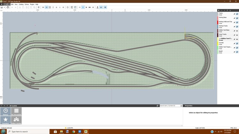The height and width of the screenshot is (134, 239).
Task: Select the hand pan tool
Action: (x=8, y=7)
